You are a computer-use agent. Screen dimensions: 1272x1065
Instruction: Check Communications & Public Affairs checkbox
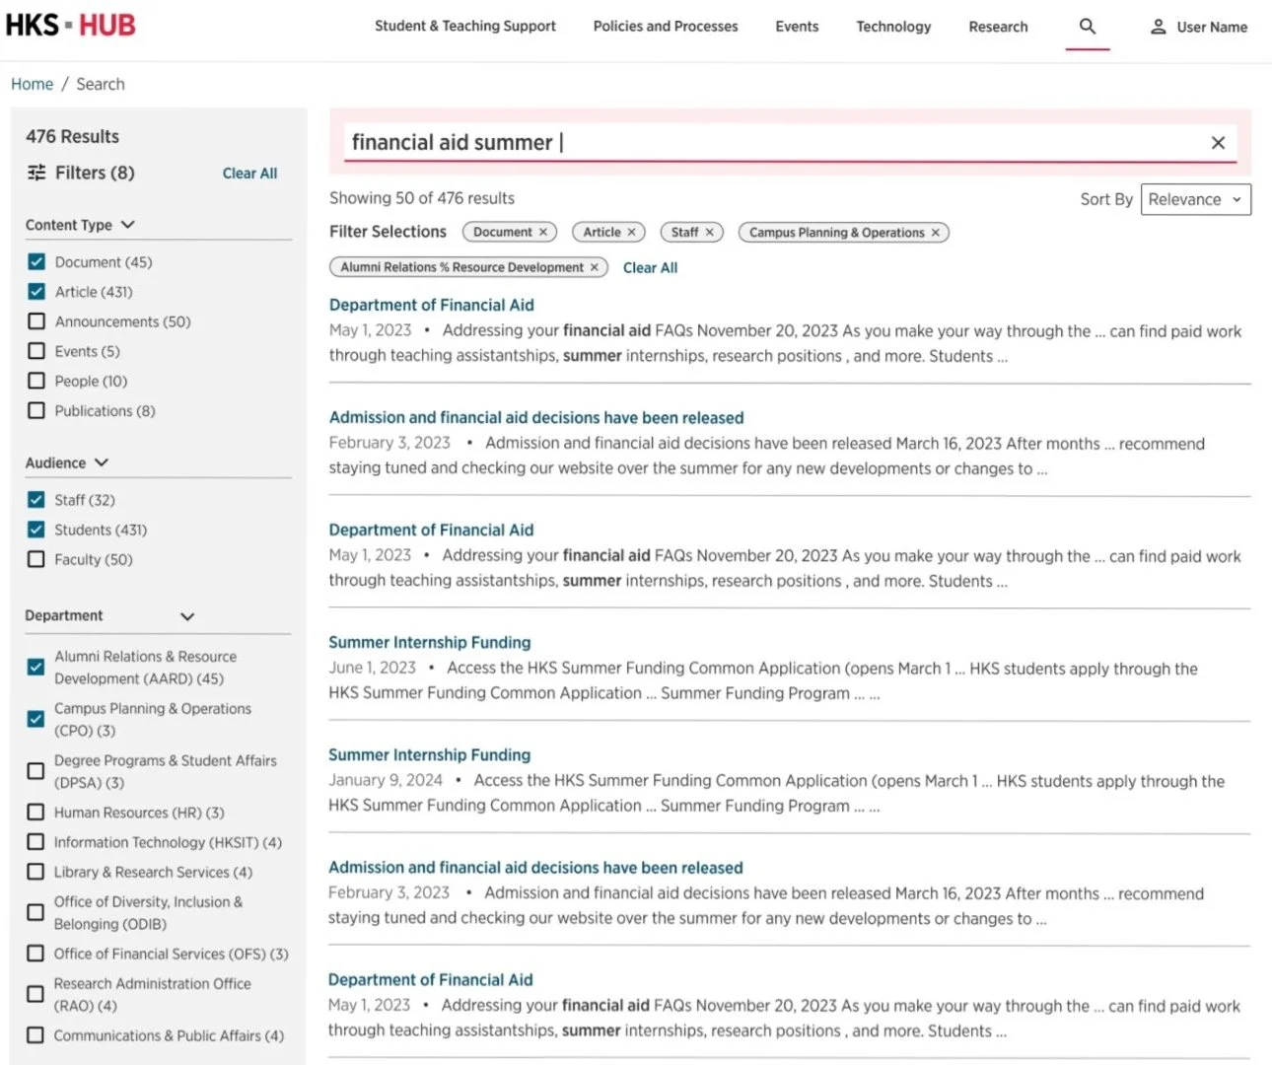pos(35,1035)
